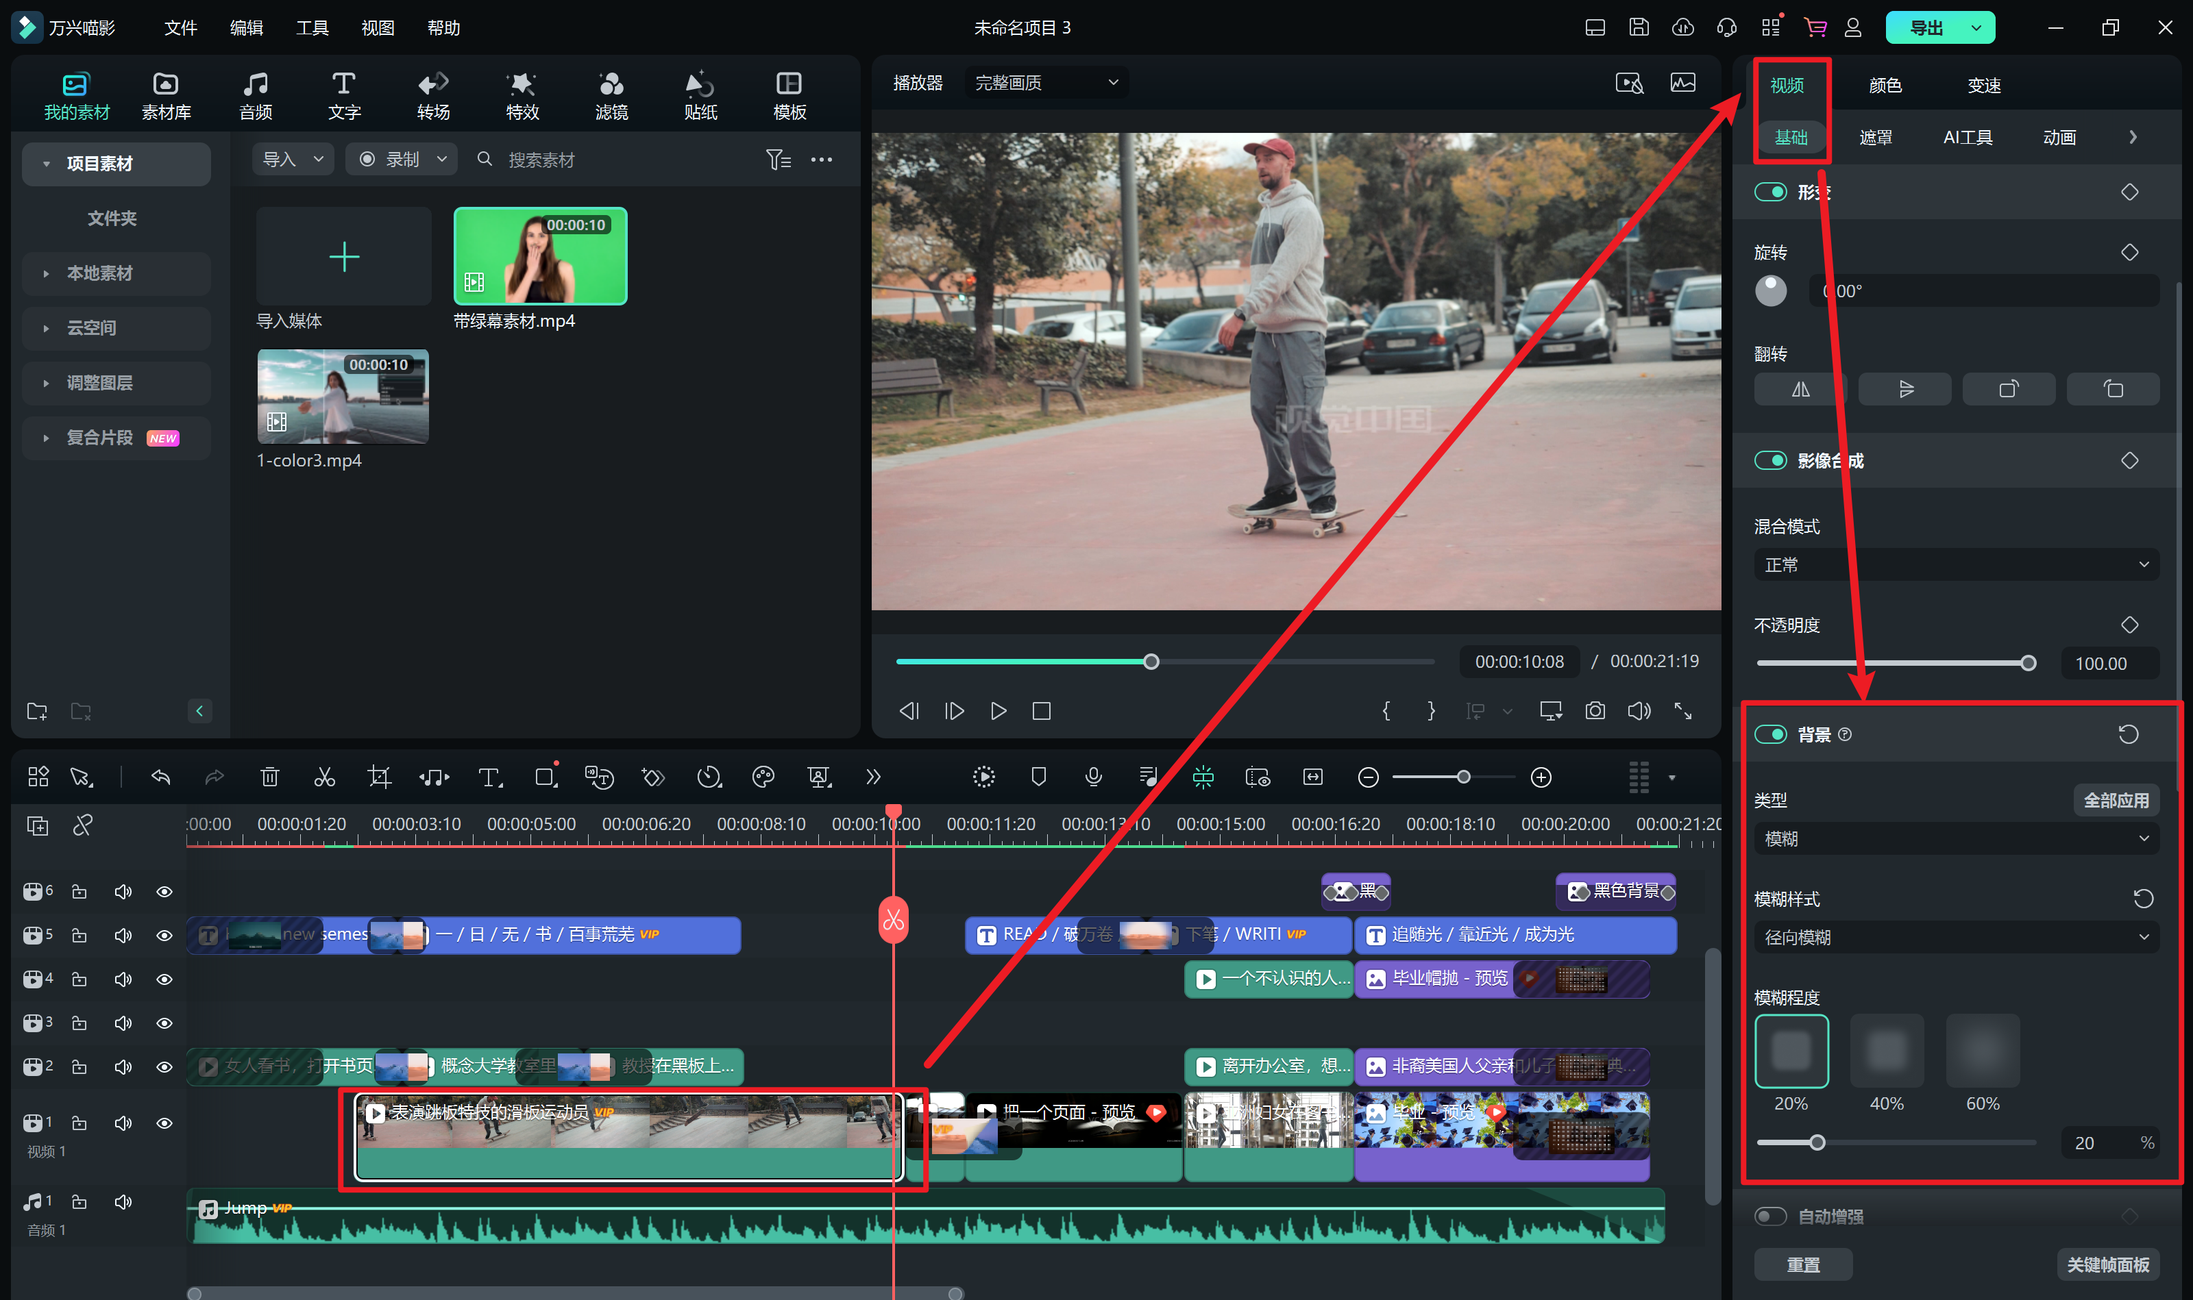Viewport: 2193px width, 1300px height.
Task: Open the Audio (音频) library tab
Action: pos(256,95)
